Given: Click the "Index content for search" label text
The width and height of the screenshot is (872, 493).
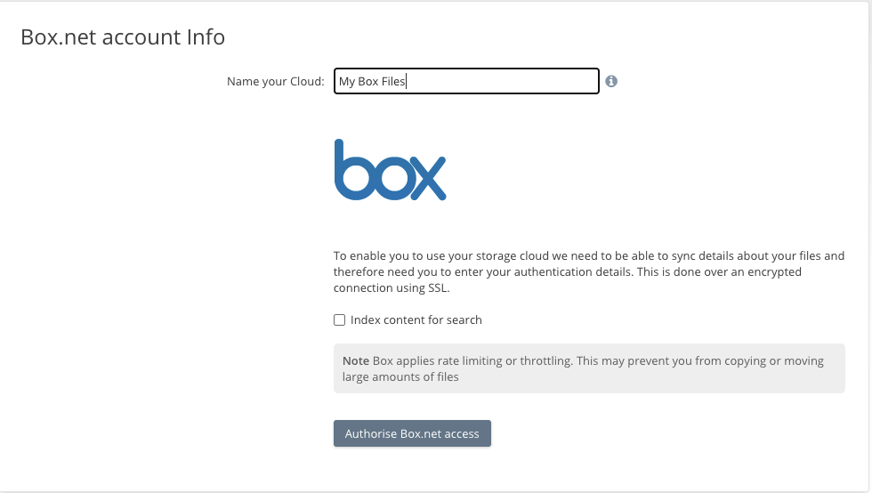Looking at the screenshot, I should (416, 319).
